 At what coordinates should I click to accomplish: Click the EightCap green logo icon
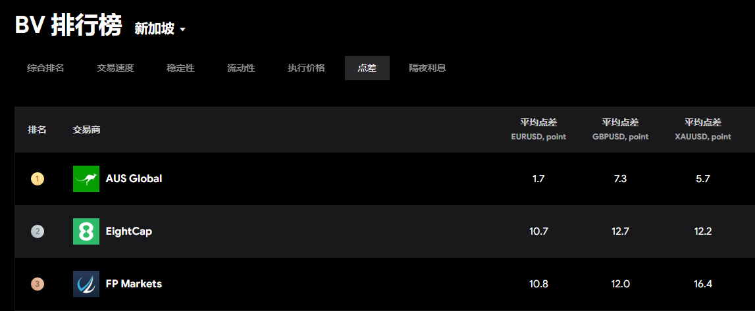86,231
